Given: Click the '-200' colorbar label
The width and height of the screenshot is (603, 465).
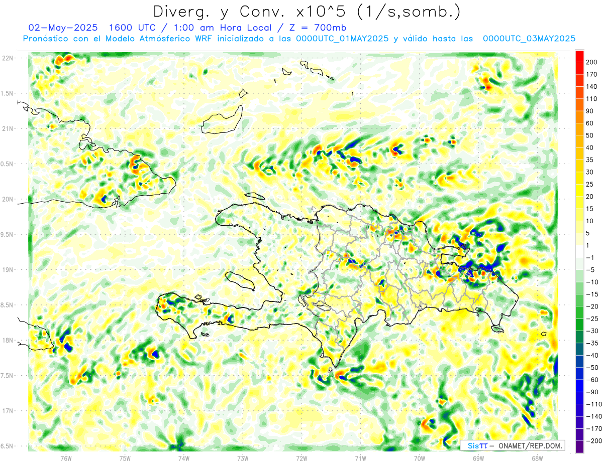Looking at the screenshot, I should pyautogui.click(x=593, y=441).
